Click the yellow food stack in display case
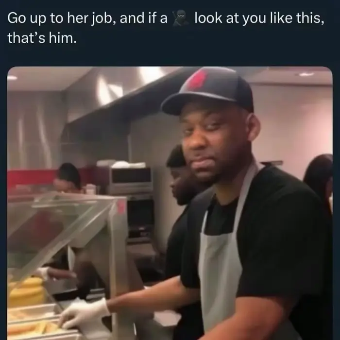Image resolution: width=340 pixels, height=340 pixels. point(27,291)
